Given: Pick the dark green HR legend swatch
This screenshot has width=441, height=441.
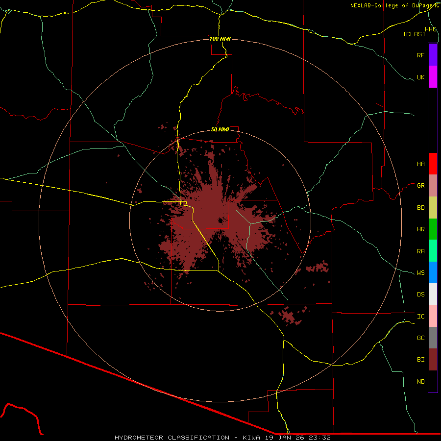Looking at the screenshot, I should tap(433, 229).
